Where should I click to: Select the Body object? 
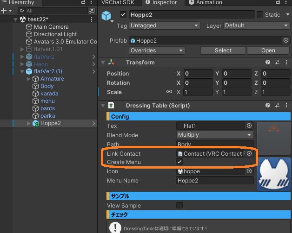coord(47,86)
